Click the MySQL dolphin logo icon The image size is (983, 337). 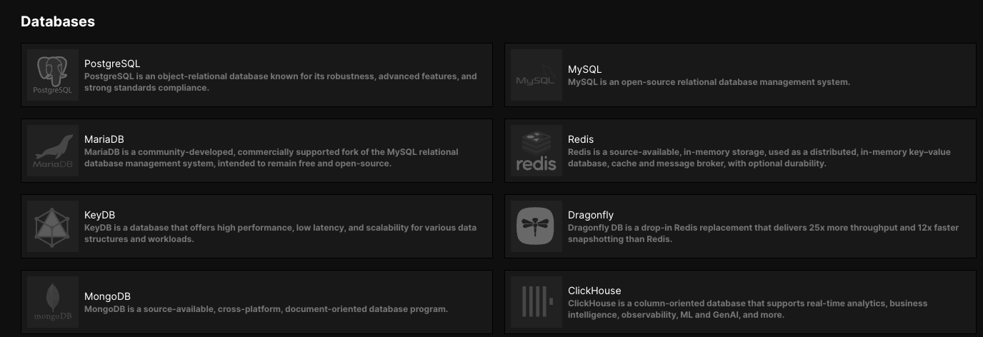click(537, 75)
